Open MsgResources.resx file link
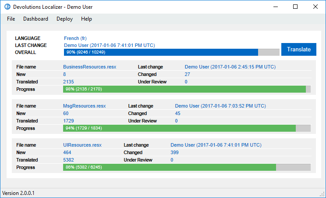 tap(85, 106)
